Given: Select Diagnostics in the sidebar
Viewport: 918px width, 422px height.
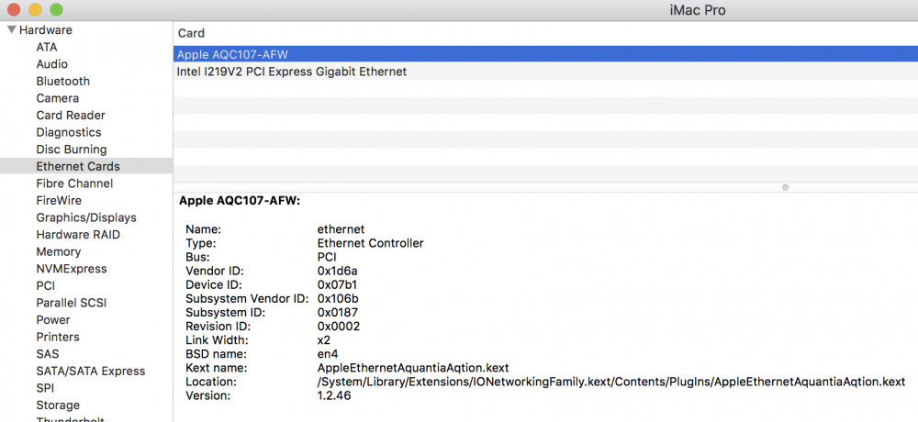Looking at the screenshot, I should click(x=69, y=132).
